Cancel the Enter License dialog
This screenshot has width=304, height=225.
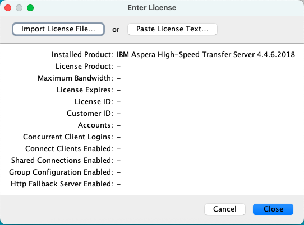tap(225, 209)
